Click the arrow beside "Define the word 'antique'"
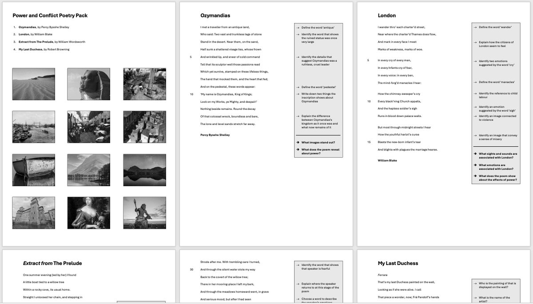This screenshot has height=304, width=533. pyautogui.click(x=297, y=27)
